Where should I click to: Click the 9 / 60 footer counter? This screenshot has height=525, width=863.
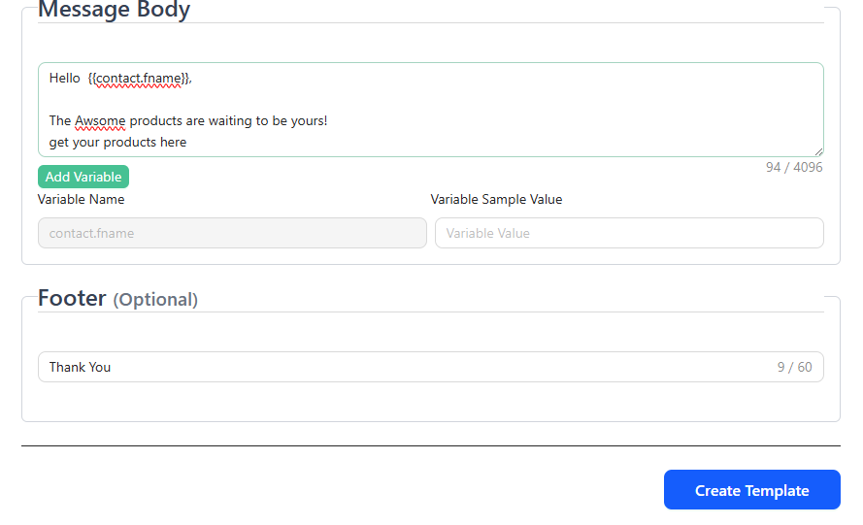(x=794, y=367)
